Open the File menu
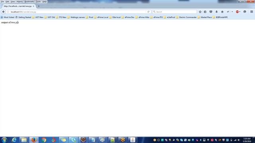255x143 pixels. (x=2, y=2)
